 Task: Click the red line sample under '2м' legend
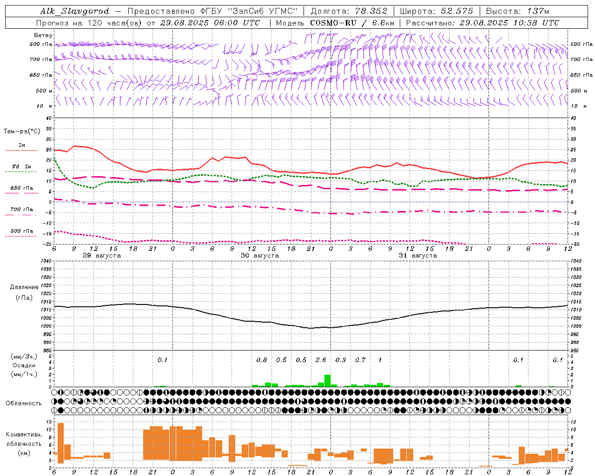point(21,150)
